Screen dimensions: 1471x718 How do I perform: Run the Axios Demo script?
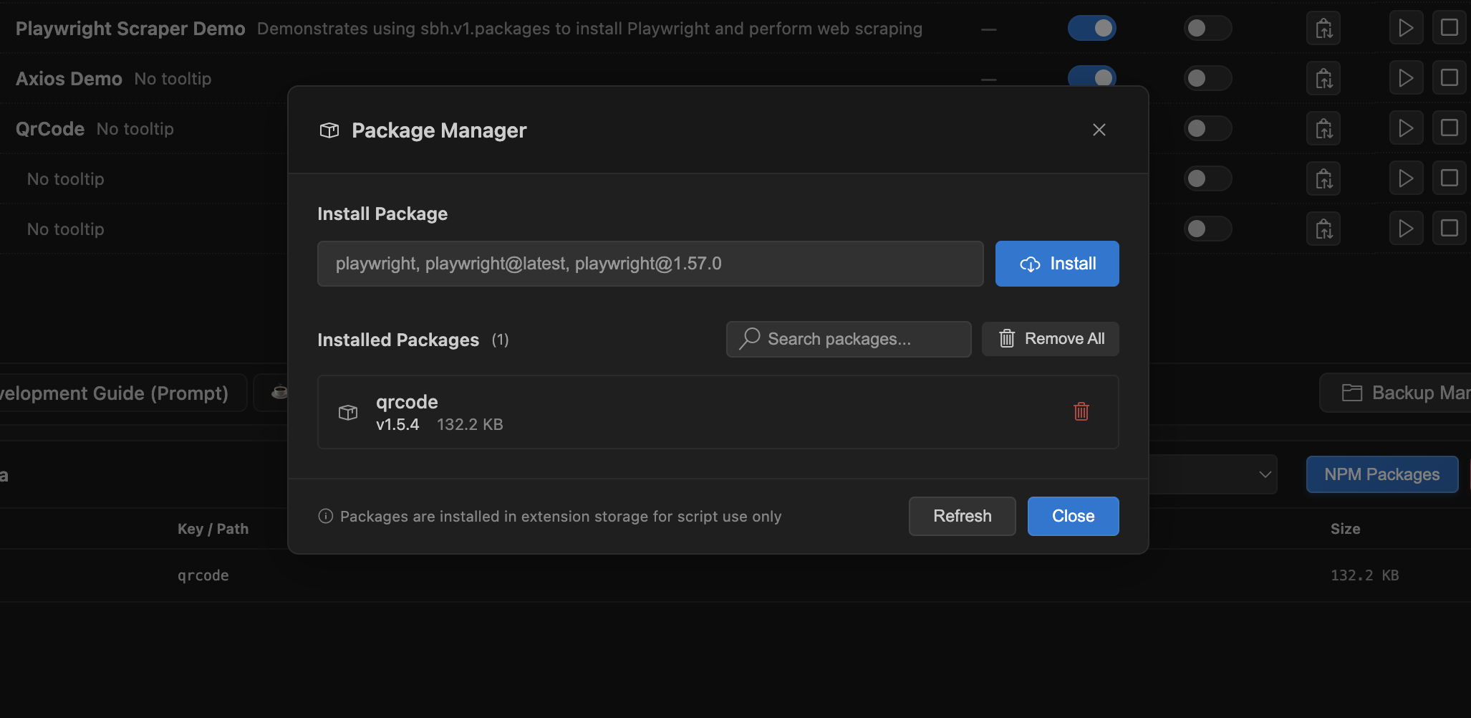[x=1406, y=78]
